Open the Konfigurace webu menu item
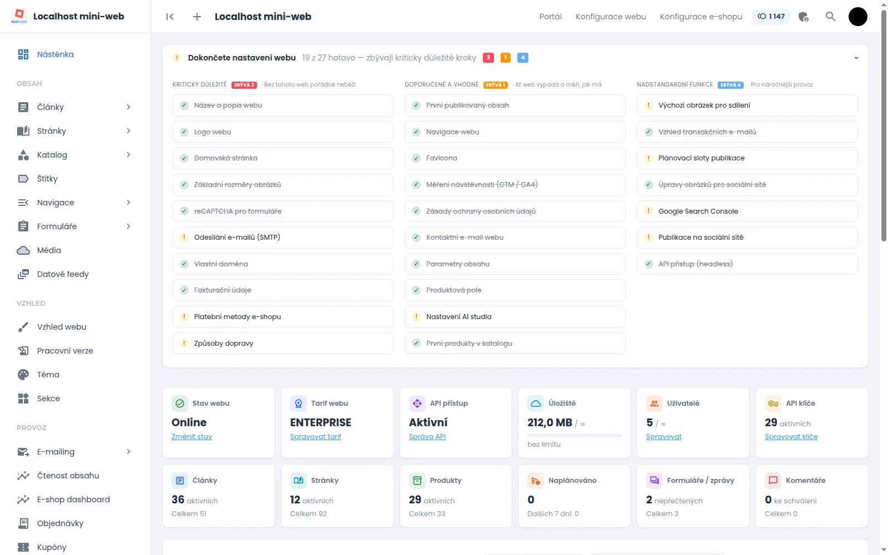 (x=610, y=17)
